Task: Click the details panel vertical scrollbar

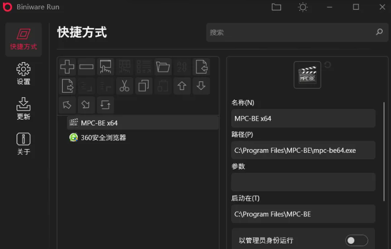Action: click(384, 151)
